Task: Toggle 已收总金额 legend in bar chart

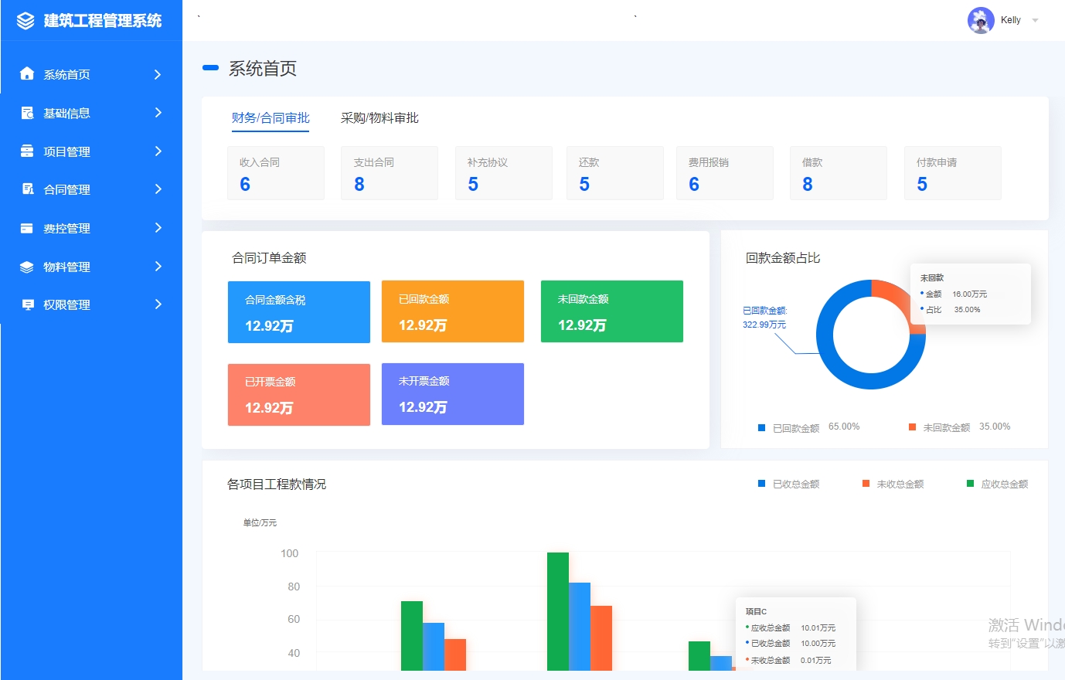Action: pos(789,484)
